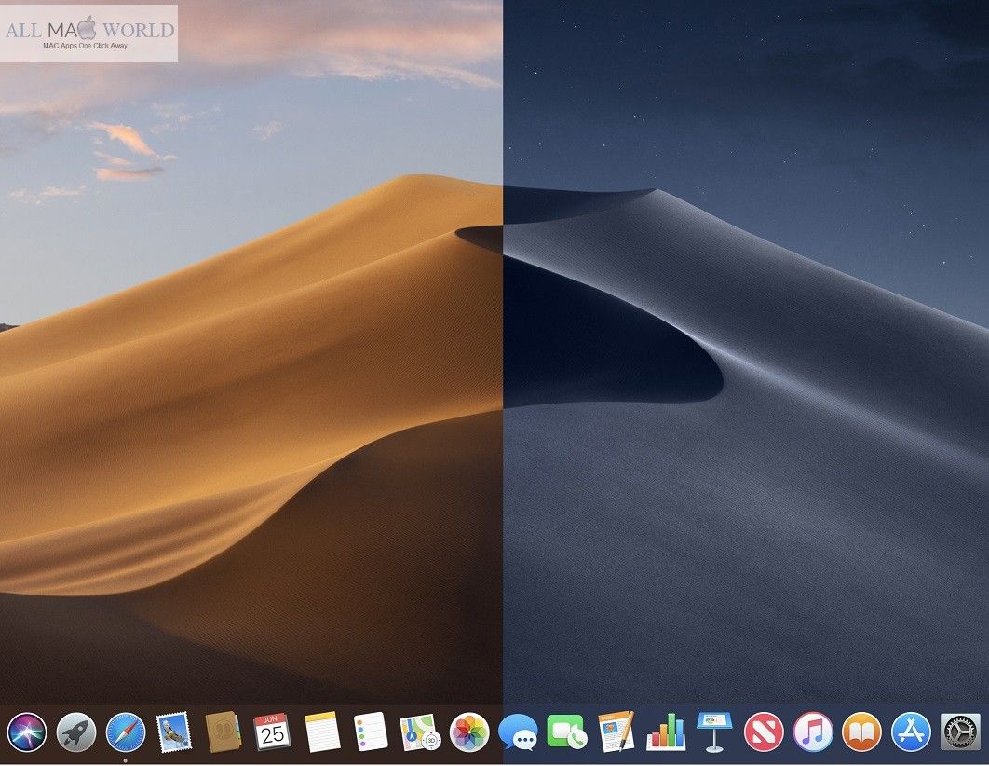Image resolution: width=989 pixels, height=766 pixels.
Task: Open the Photos pinwheel icon
Action: click(x=469, y=732)
